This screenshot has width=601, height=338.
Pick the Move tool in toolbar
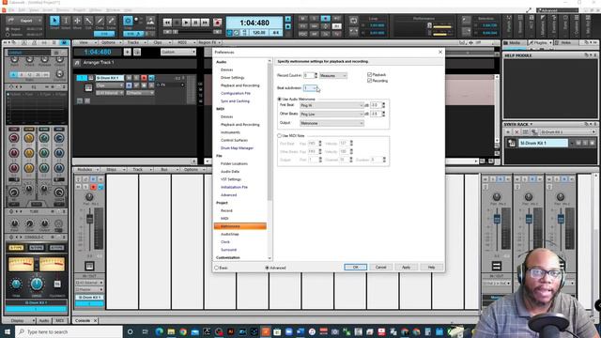[x=77, y=21]
